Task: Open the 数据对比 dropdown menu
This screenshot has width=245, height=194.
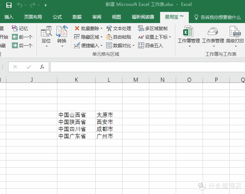Action: [134, 45]
